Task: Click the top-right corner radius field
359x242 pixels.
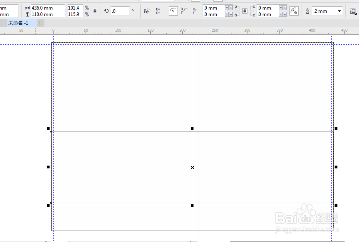Action: [x=267, y=8]
